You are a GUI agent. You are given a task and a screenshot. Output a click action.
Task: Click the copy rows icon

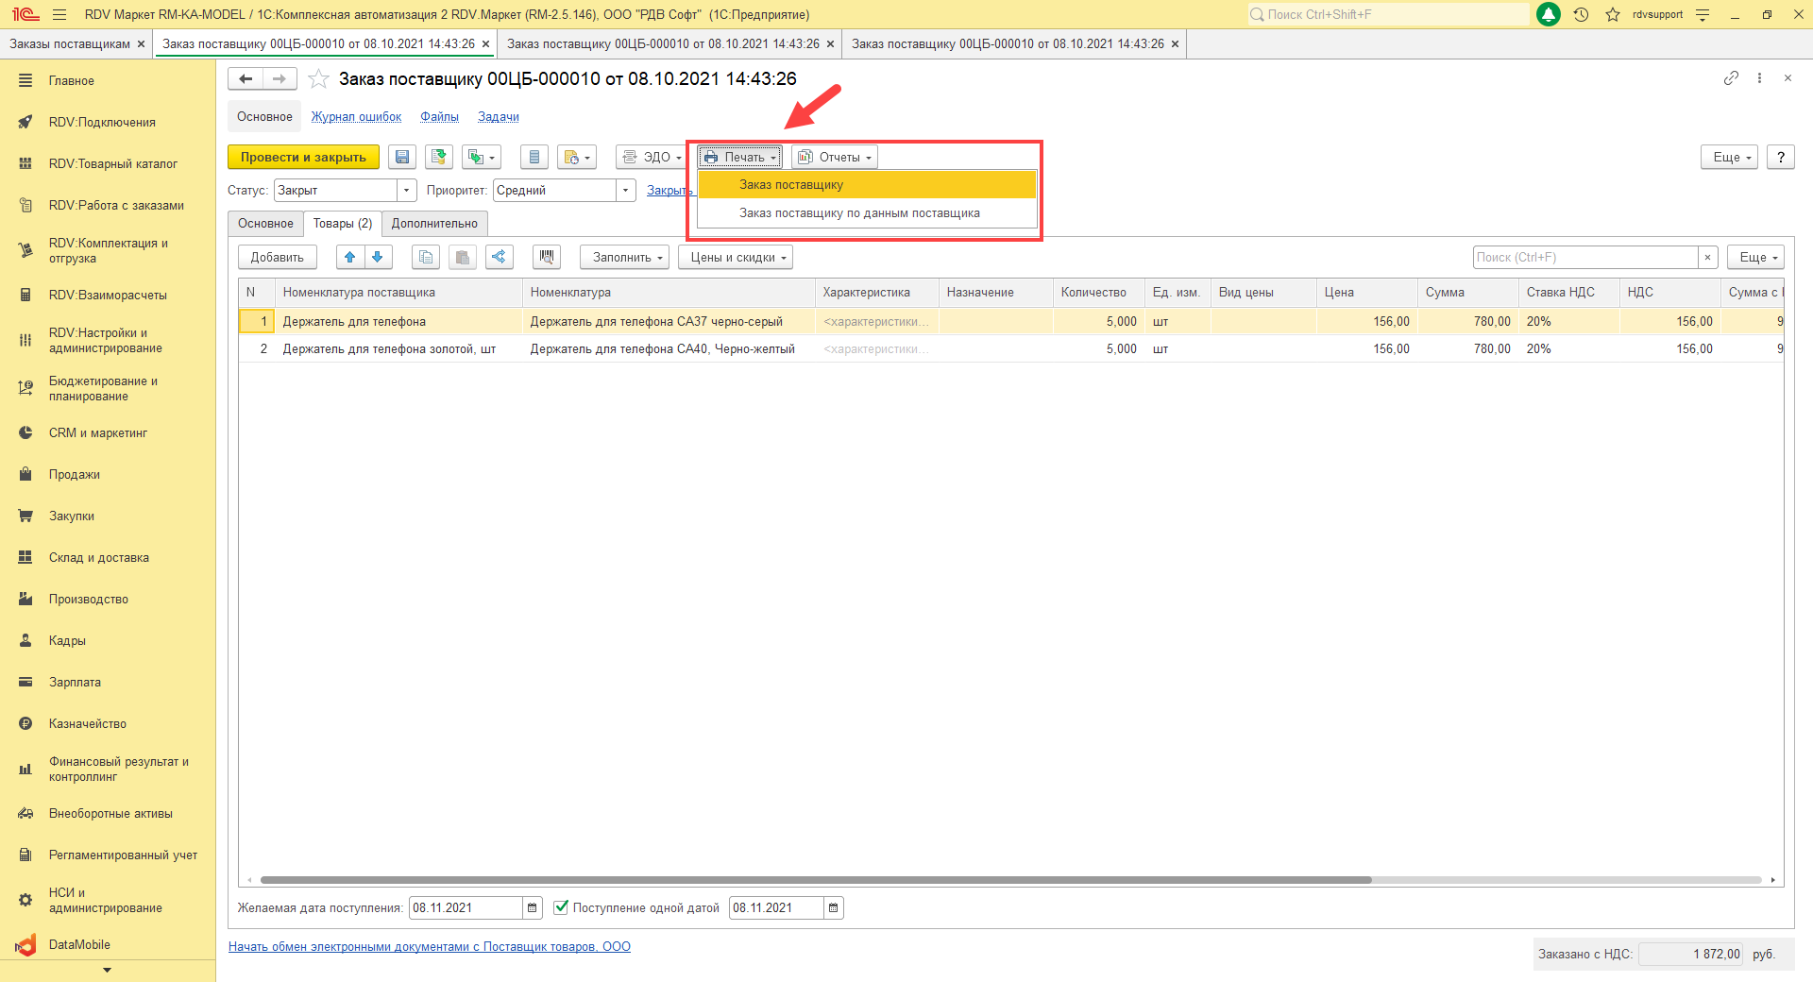(x=426, y=257)
